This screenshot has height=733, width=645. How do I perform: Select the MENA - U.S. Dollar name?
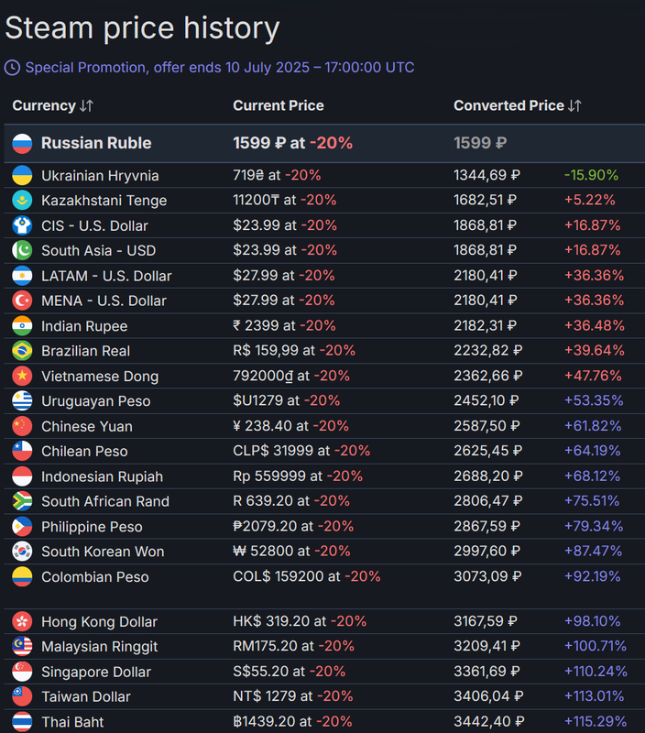(104, 301)
